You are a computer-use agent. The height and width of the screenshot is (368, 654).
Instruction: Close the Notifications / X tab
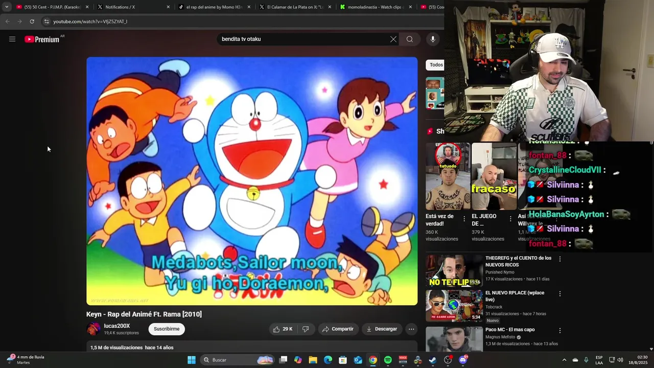[168, 7]
